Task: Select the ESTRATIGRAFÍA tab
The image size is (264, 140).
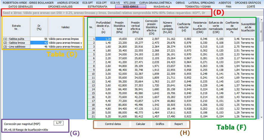Action: (97, 7)
